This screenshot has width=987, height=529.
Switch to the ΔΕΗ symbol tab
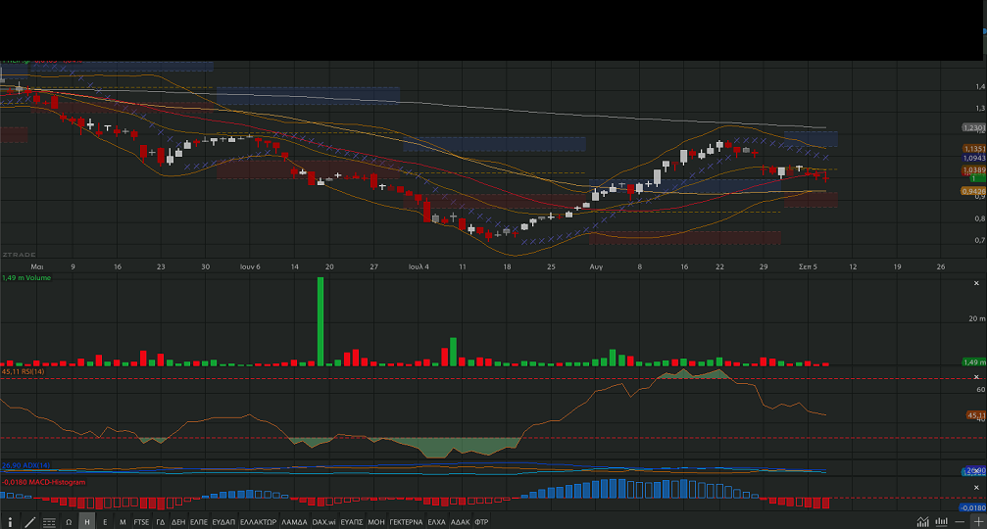(x=178, y=522)
